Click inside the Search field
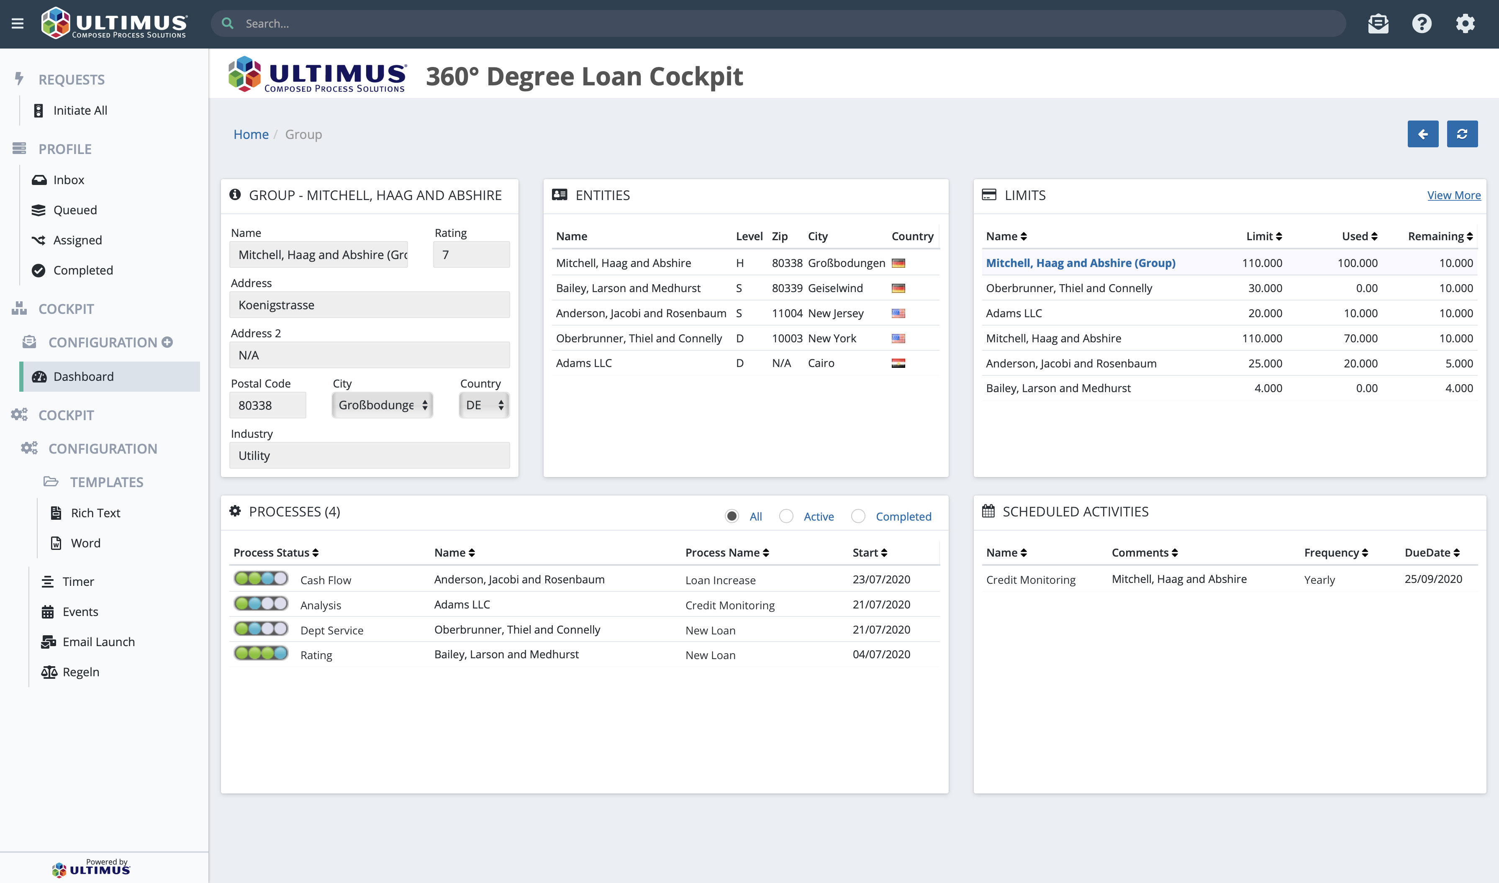 point(476,23)
